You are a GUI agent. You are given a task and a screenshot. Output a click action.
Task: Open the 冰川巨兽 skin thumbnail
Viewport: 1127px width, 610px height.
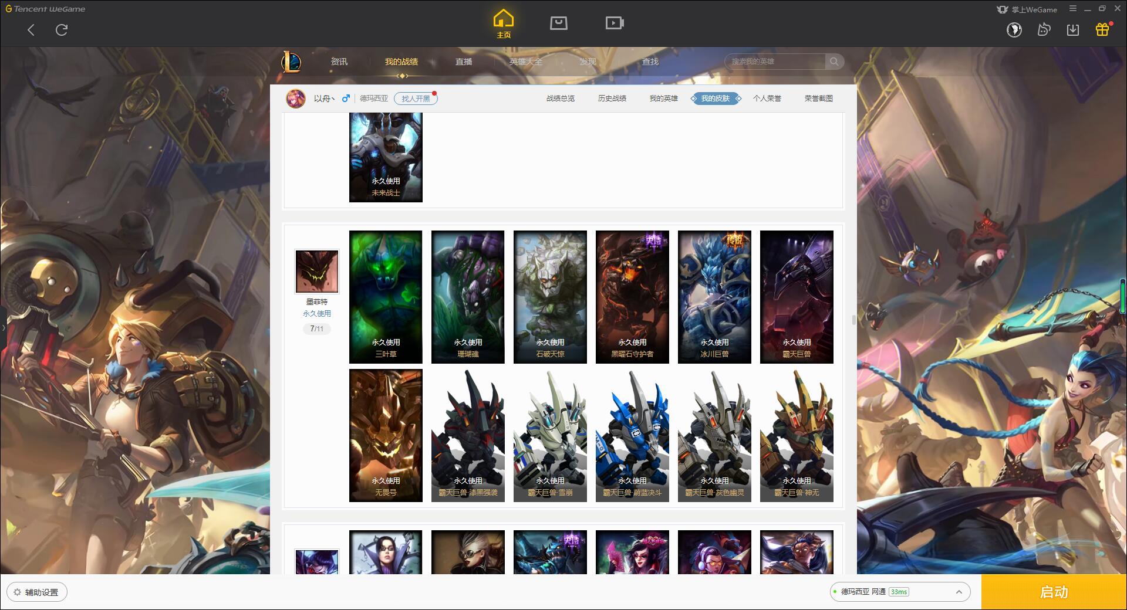coord(714,297)
